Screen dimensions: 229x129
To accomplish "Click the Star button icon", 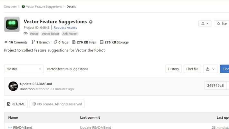I will [x=218, y=24].
